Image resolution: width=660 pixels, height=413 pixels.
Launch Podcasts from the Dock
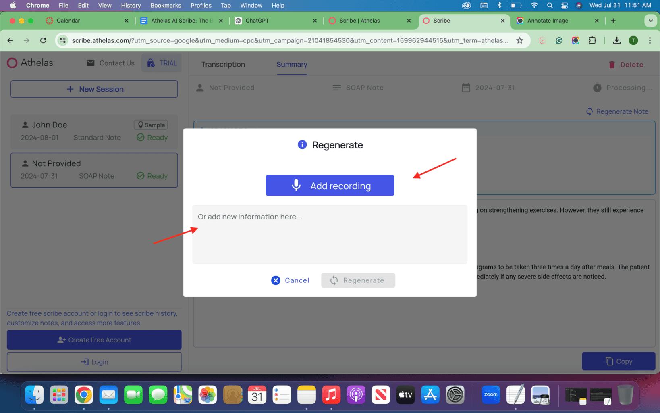click(x=356, y=395)
